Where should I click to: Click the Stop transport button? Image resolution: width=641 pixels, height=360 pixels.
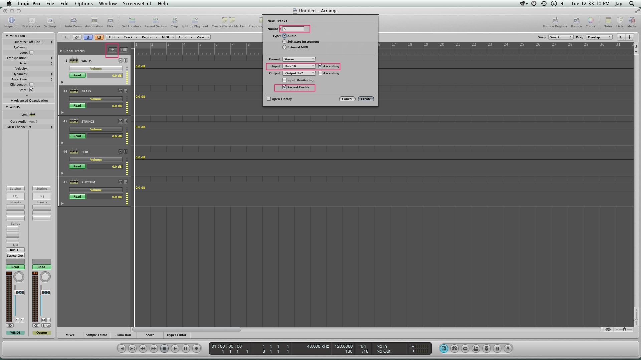(x=164, y=348)
